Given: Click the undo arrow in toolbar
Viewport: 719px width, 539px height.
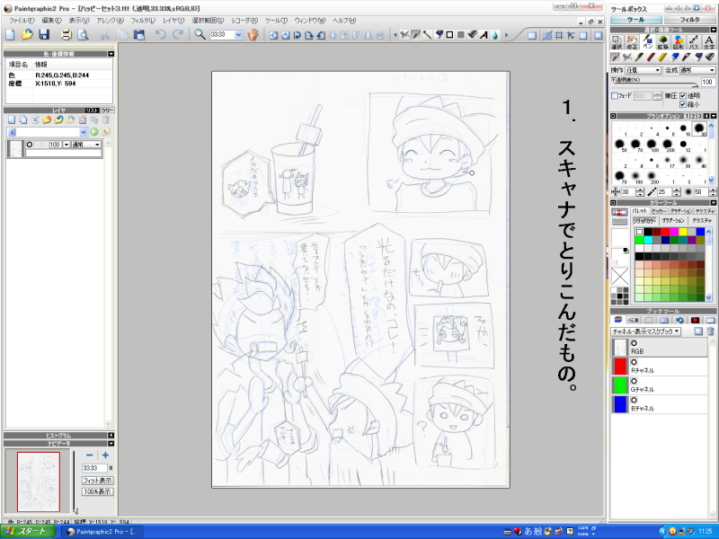Looking at the screenshot, I should 161,34.
